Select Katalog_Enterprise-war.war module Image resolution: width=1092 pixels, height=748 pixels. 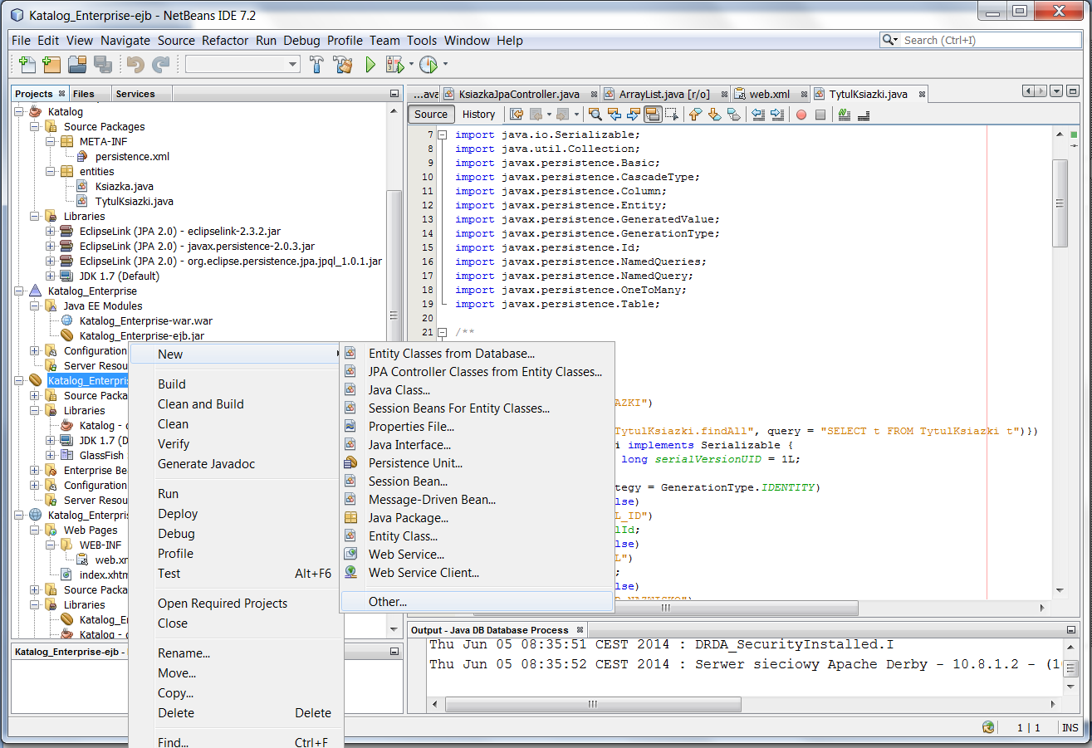click(146, 320)
